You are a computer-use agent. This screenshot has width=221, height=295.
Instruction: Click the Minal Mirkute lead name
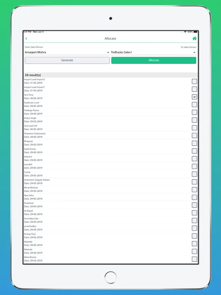coord(31,187)
